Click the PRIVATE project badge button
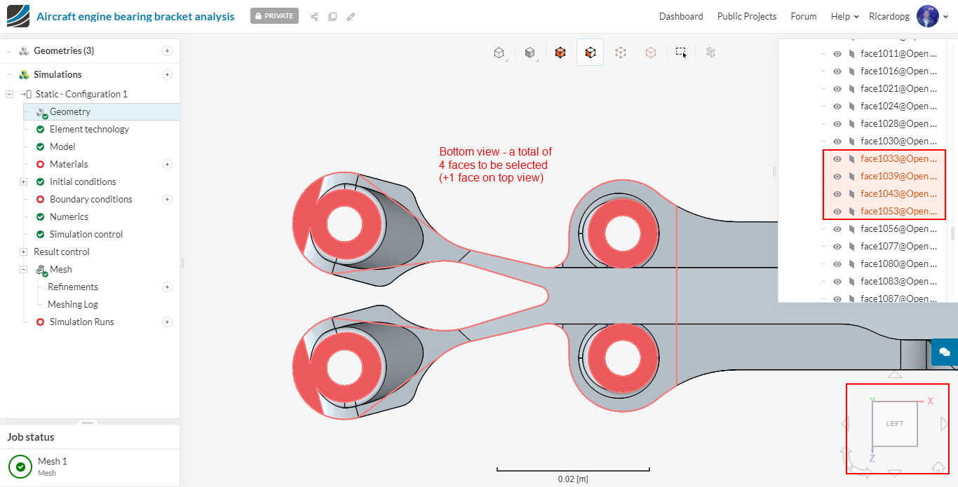The height and width of the screenshot is (487, 958). (274, 15)
